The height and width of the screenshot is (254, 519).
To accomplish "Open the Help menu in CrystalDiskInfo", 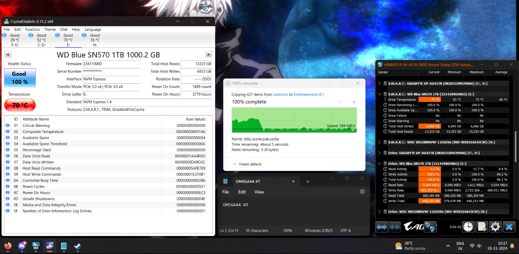I will pos(76,30).
